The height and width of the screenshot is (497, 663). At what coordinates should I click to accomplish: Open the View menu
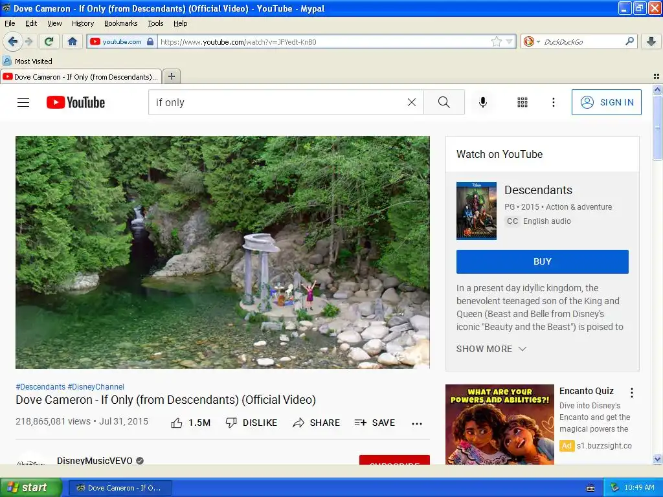coord(54,23)
